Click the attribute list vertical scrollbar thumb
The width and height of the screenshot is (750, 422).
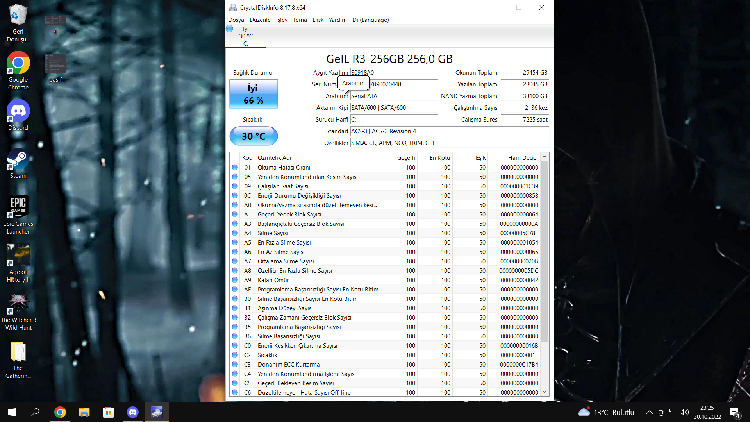point(545,251)
